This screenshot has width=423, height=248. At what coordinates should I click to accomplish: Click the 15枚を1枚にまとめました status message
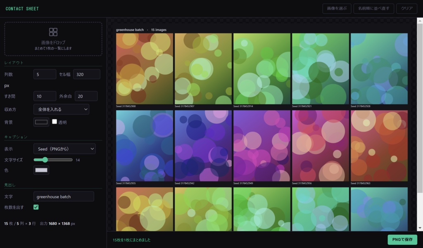pos(132,240)
